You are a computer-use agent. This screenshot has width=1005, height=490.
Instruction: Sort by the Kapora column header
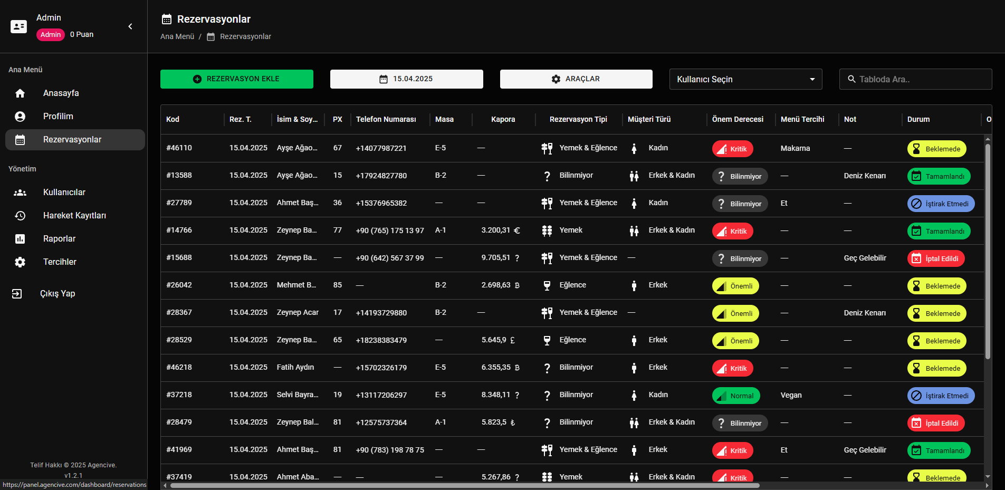(503, 119)
